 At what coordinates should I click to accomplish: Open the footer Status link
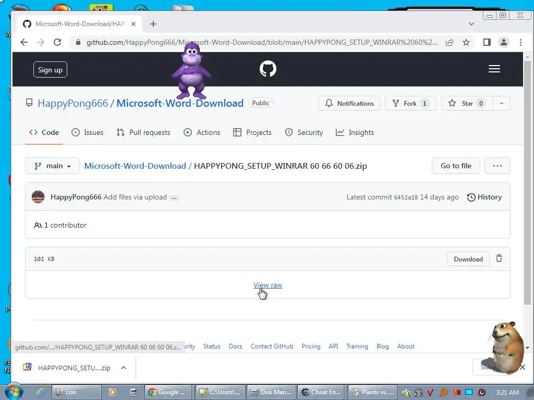(x=212, y=346)
